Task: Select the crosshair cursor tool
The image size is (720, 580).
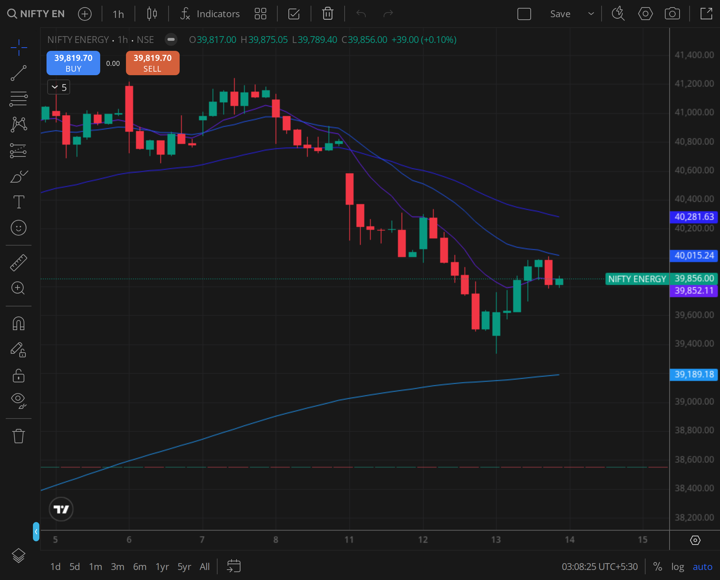Action: 19,48
